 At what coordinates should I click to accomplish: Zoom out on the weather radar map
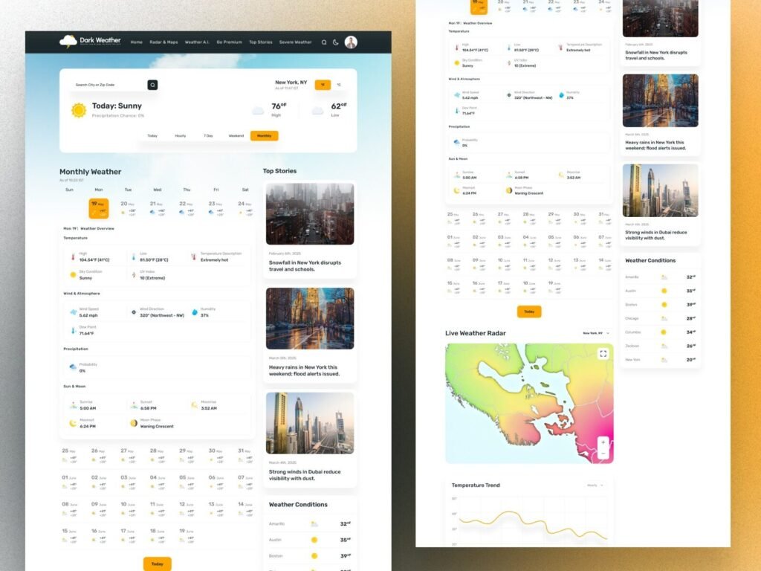pyautogui.click(x=603, y=453)
